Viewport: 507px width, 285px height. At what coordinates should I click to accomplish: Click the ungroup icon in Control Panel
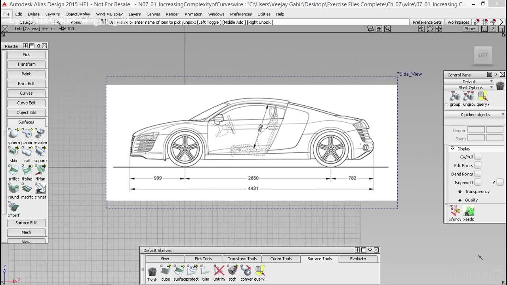click(469, 97)
